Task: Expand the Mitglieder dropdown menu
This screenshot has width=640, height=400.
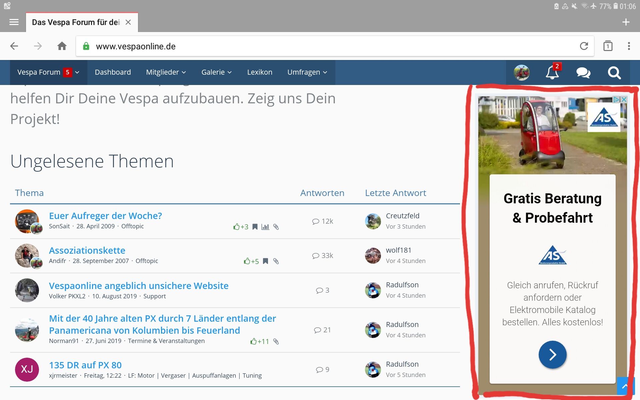Action: (x=166, y=72)
